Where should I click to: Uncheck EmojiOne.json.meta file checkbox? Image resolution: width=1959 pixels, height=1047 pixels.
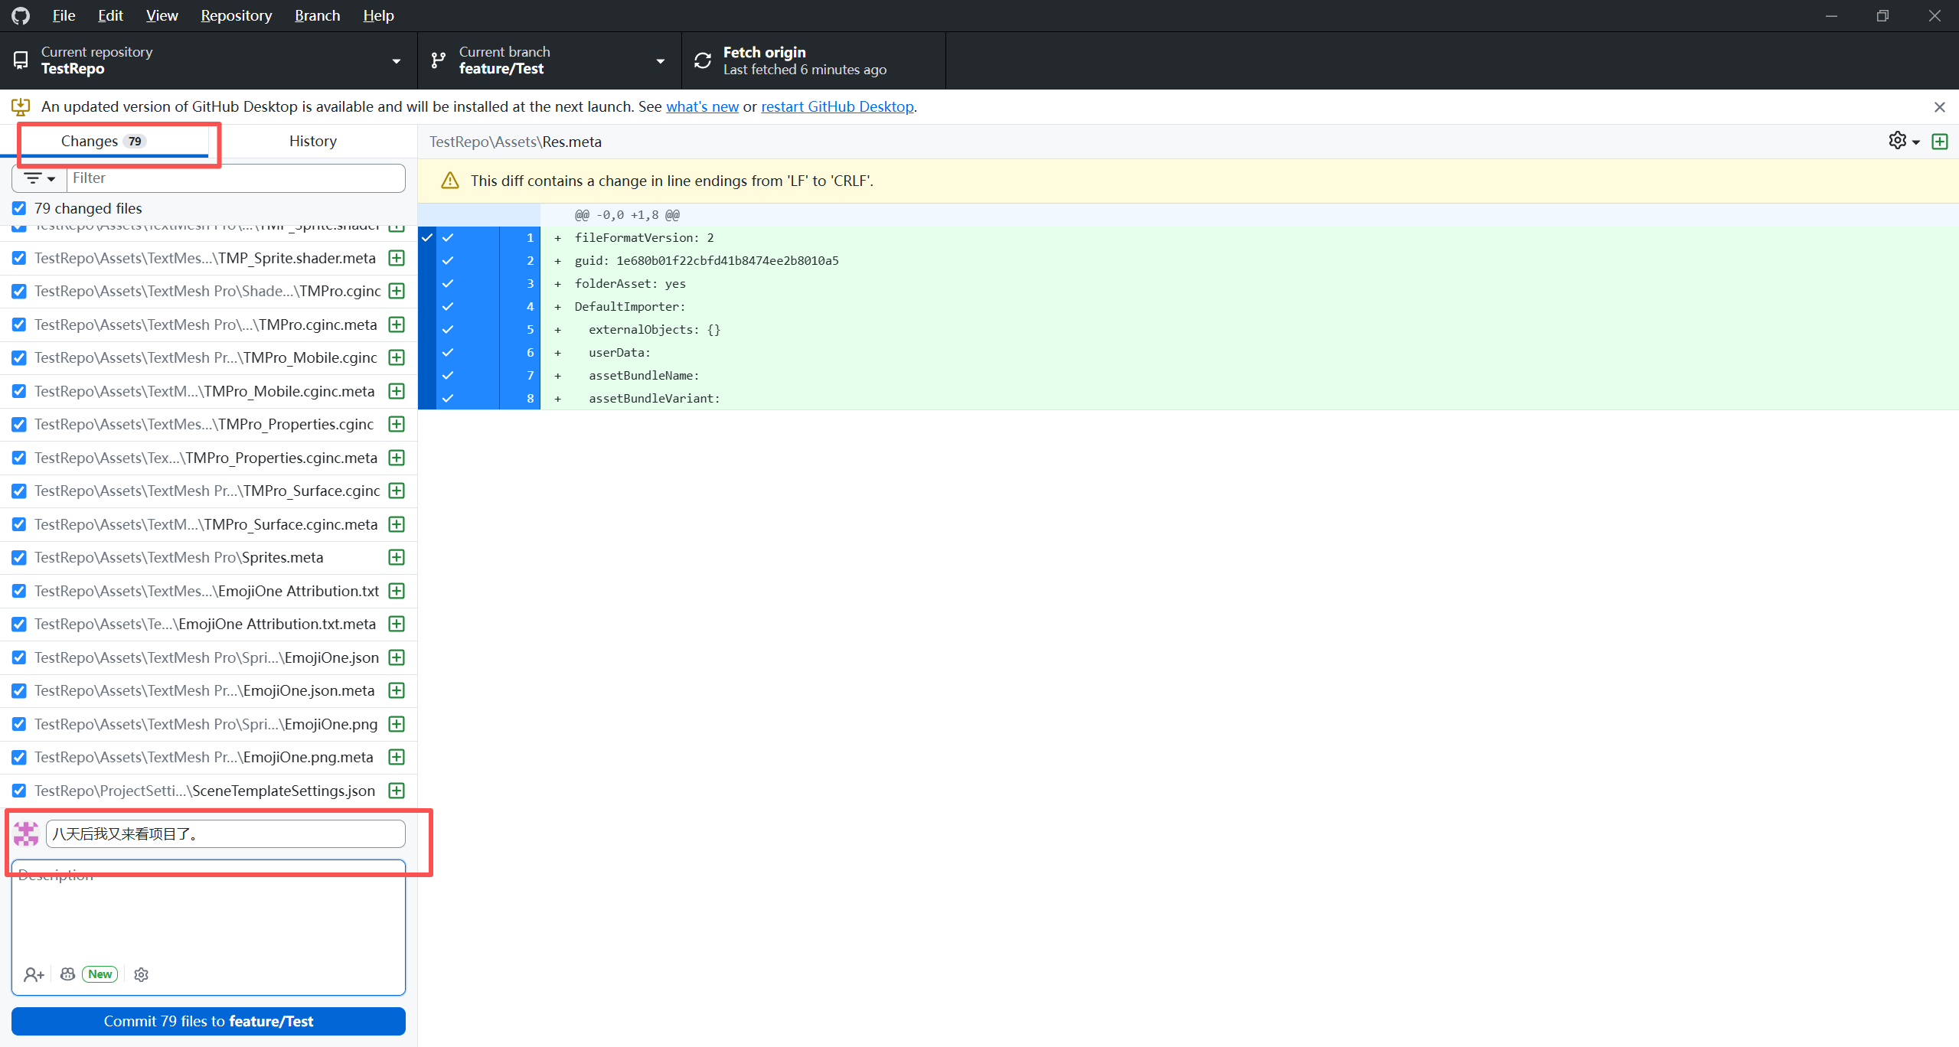pos(19,690)
